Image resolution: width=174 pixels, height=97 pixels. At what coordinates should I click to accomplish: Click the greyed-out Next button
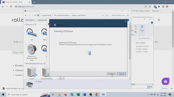tap(111, 74)
